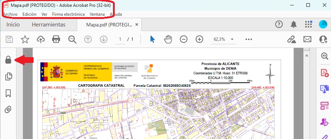Switch to the Herramientas tab
331x139 pixels.
pos(49,24)
